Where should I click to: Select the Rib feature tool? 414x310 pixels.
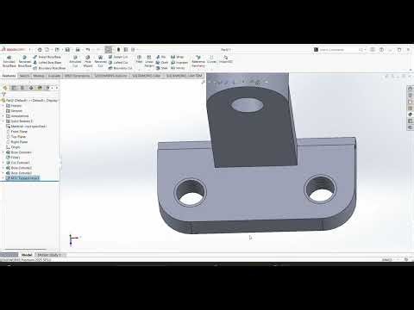pos(160,57)
